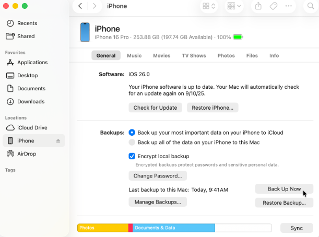This screenshot has height=237, width=319.
Task: Switch to the Photos tab
Action: 226,55
